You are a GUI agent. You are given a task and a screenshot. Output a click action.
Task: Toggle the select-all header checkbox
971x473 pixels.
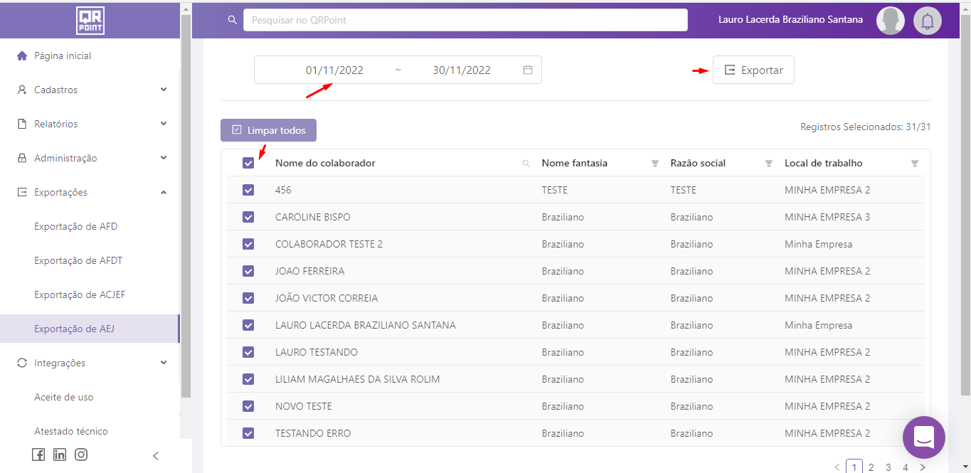(248, 163)
